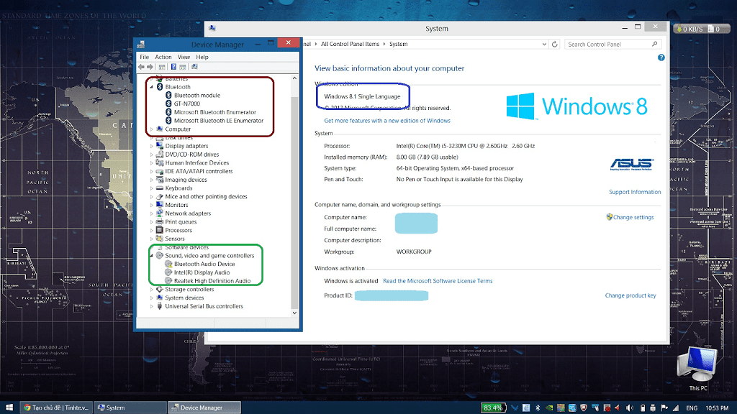Click the ENG language indicator
737x414 pixels.
(692, 408)
